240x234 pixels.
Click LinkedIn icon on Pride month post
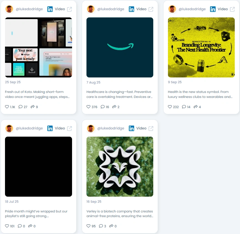[x=50, y=128]
